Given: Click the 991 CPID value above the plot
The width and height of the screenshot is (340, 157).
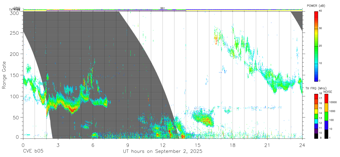Looking at the screenshot, I should (x=163, y=8).
